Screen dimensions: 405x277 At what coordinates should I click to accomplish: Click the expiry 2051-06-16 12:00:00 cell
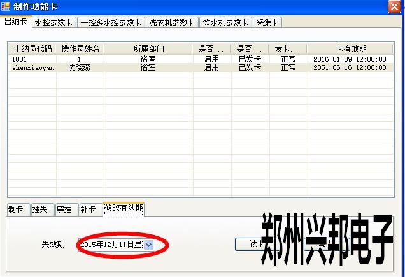pyautogui.click(x=350, y=67)
